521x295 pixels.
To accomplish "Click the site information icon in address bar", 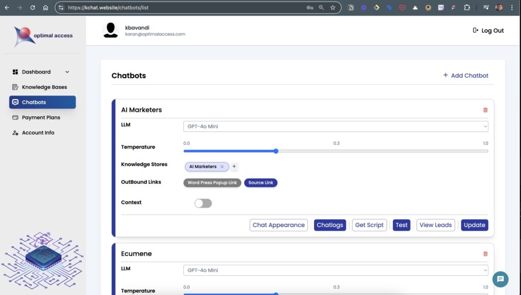I will coord(61,7).
